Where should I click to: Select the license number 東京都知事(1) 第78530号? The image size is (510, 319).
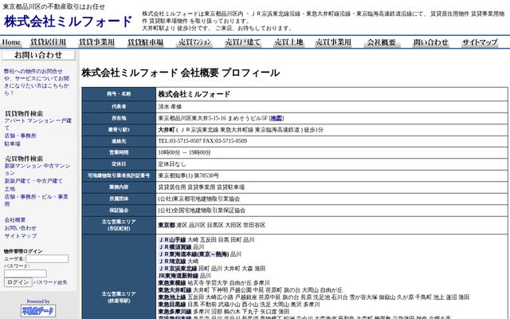click(189, 175)
